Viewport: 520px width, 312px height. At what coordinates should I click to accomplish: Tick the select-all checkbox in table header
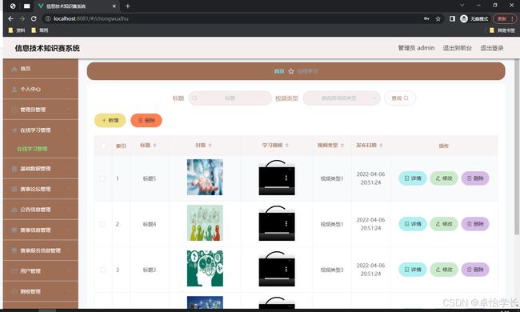[x=103, y=146]
